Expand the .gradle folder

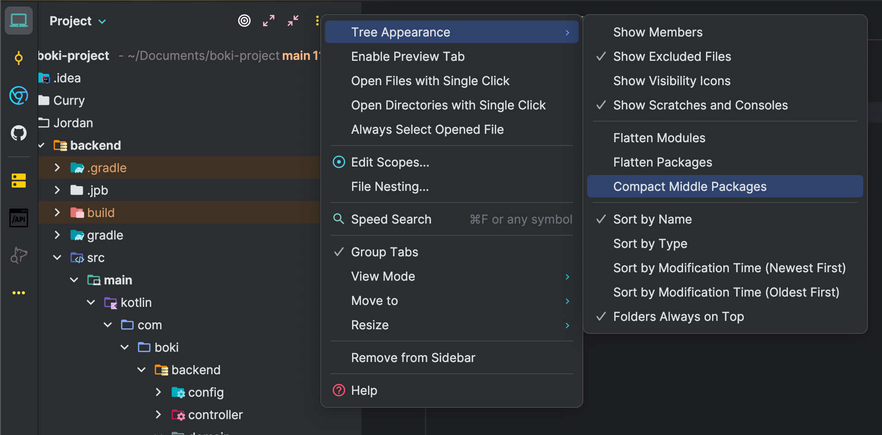(x=57, y=168)
